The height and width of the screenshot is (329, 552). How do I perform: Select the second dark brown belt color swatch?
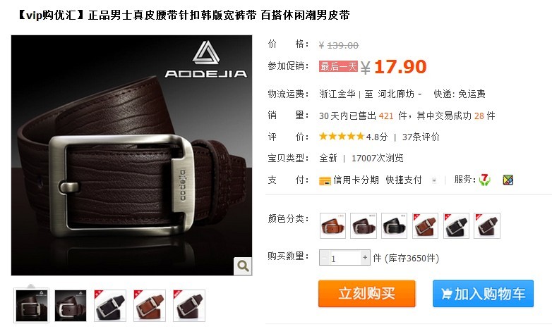coord(364,225)
